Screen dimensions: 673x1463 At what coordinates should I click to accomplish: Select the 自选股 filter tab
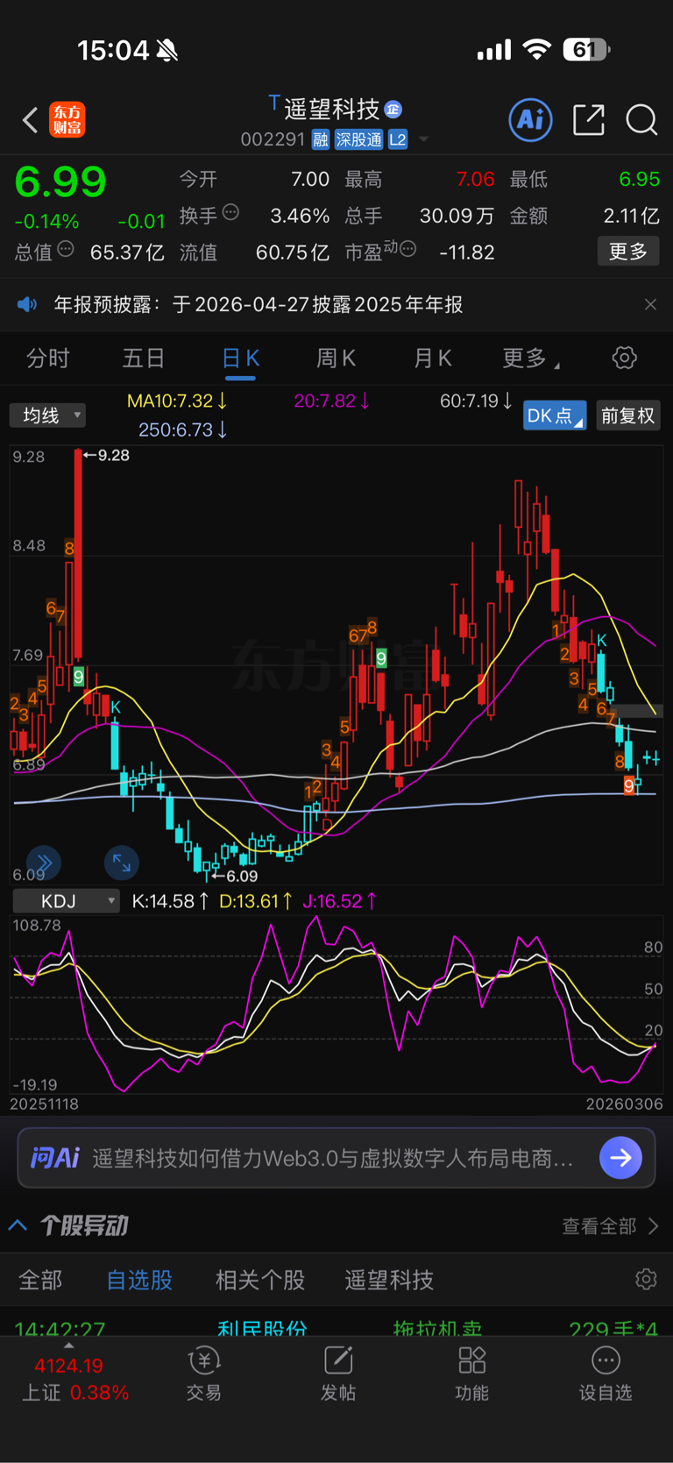[139, 1280]
